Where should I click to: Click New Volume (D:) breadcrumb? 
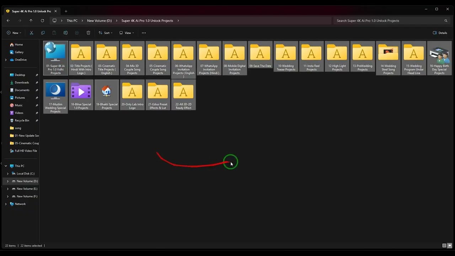tap(100, 21)
